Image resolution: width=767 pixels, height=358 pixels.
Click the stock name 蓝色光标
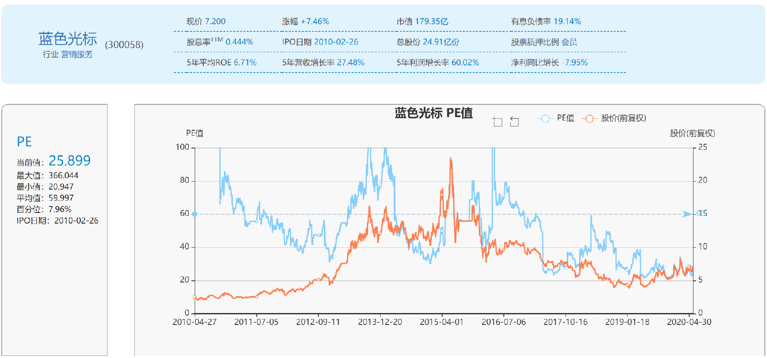point(68,39)
